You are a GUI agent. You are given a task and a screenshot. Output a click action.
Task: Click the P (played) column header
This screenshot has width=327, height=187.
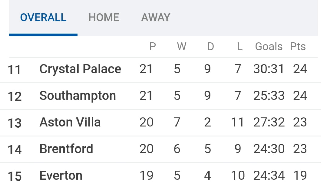[153, 47]
